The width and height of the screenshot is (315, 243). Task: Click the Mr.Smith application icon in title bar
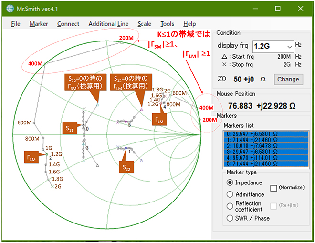click(10, 9)
